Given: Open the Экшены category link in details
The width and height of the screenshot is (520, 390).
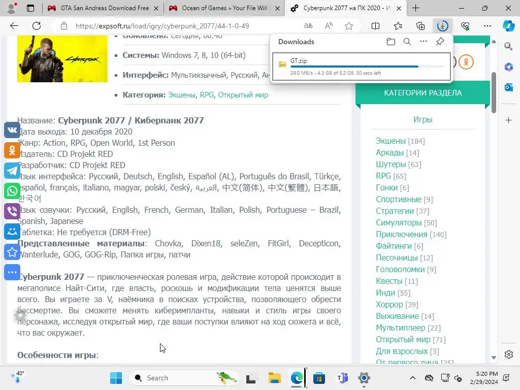Looking at the screenshot, I should point(182,95).
